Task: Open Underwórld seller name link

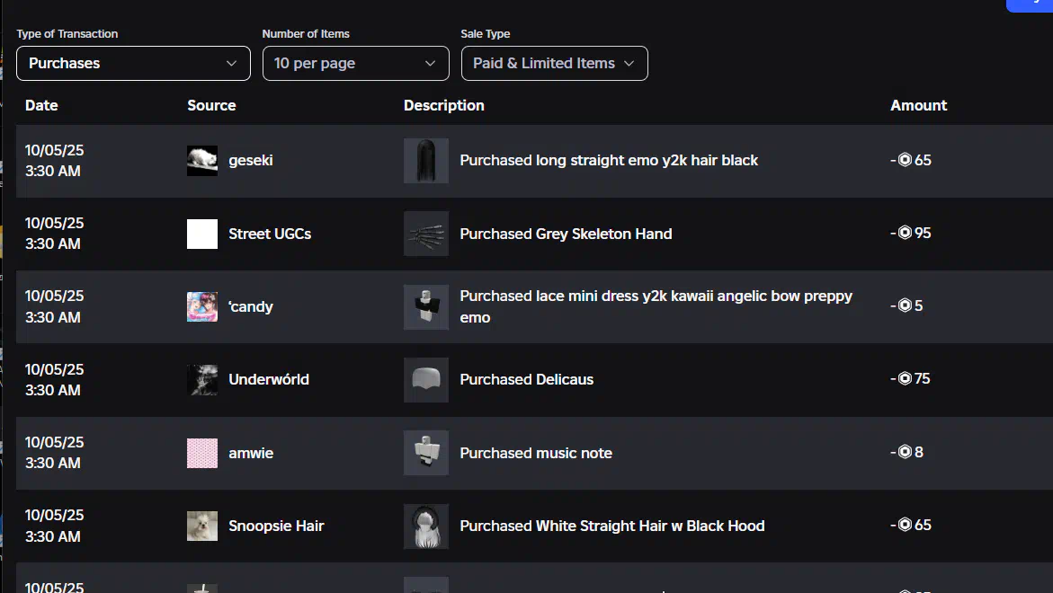Action: 269,380
